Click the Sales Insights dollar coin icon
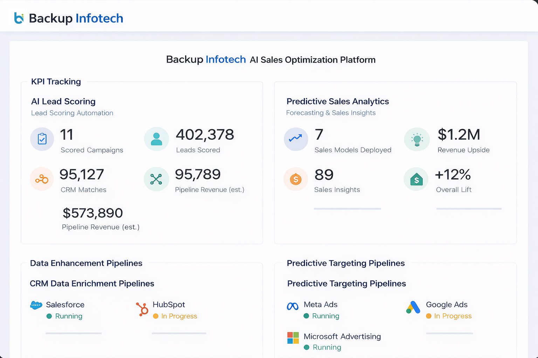Image resolution: width=538 pixels, height=358 pixels. [x=296, y=179]
